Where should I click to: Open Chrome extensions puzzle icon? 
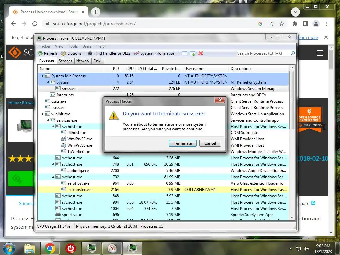pos(295,24)
